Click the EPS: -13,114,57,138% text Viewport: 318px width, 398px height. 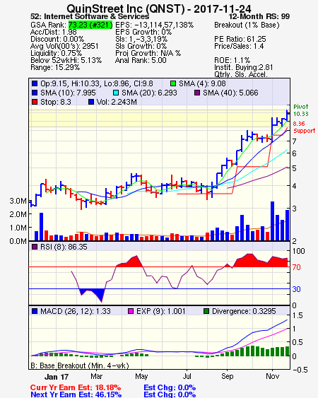click(x=154, y=25)
